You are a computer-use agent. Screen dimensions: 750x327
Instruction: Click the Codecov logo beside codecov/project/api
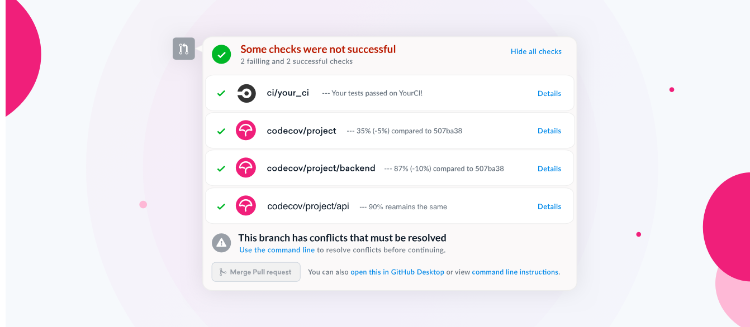(x=246, y=206)
